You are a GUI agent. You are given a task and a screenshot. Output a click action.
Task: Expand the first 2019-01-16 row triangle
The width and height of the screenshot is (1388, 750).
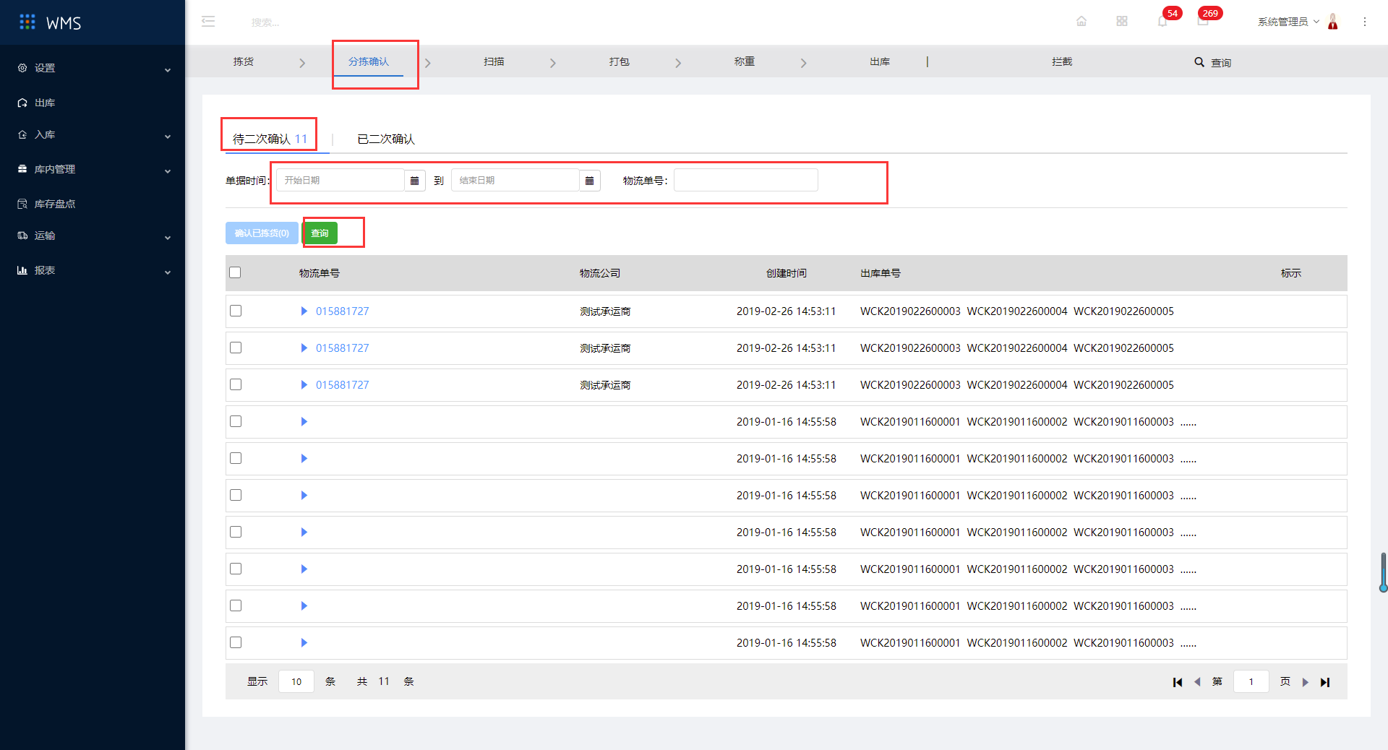(304, 422)
